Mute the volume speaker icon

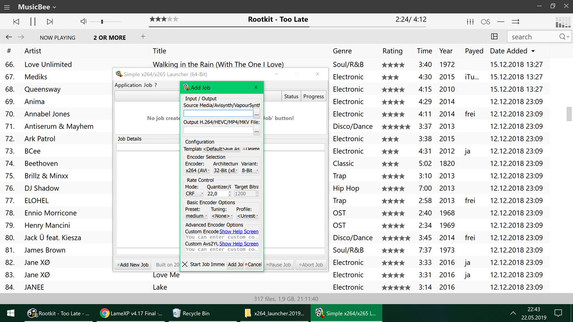click(83, 21)
